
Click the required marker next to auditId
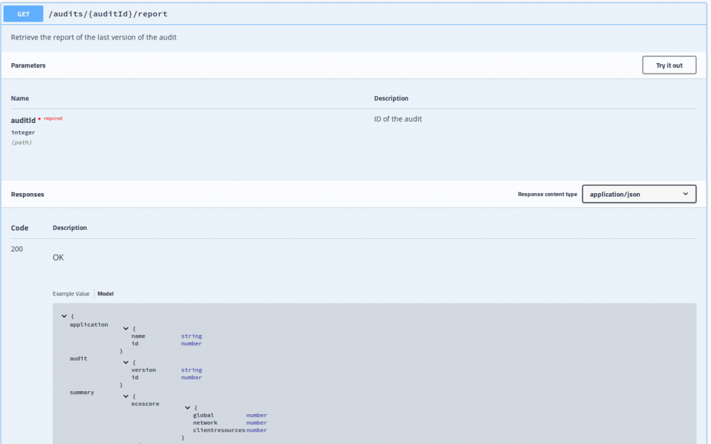tap(50, 119)
